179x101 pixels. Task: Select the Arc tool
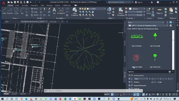click(22, 11)
